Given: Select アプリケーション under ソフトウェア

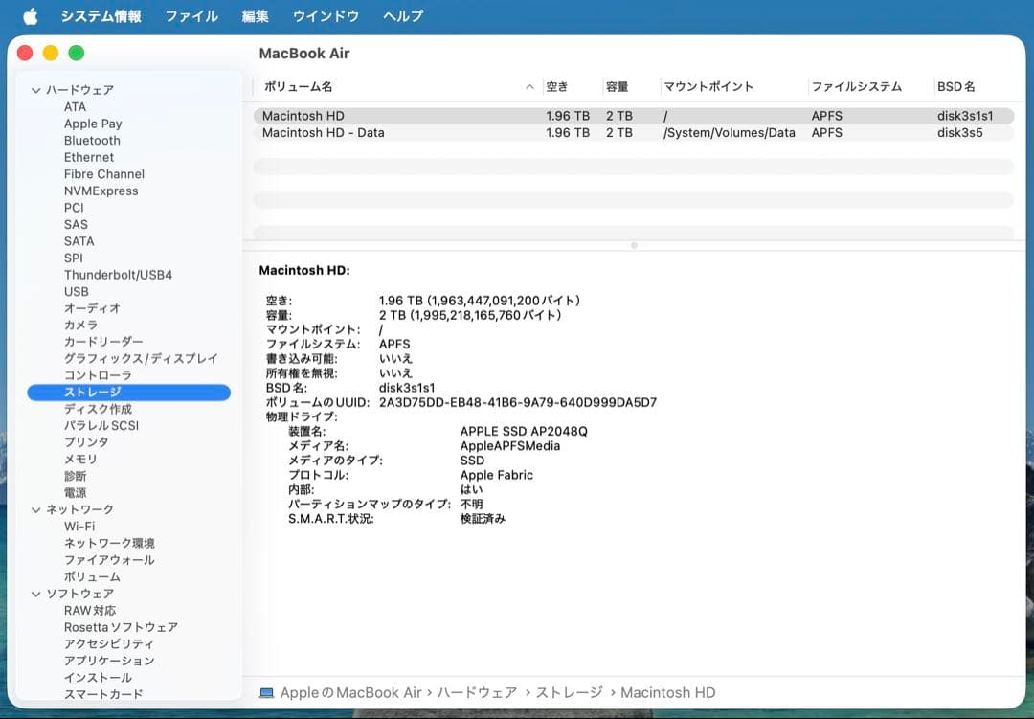Looking at the screenshot, I should 109,661.
